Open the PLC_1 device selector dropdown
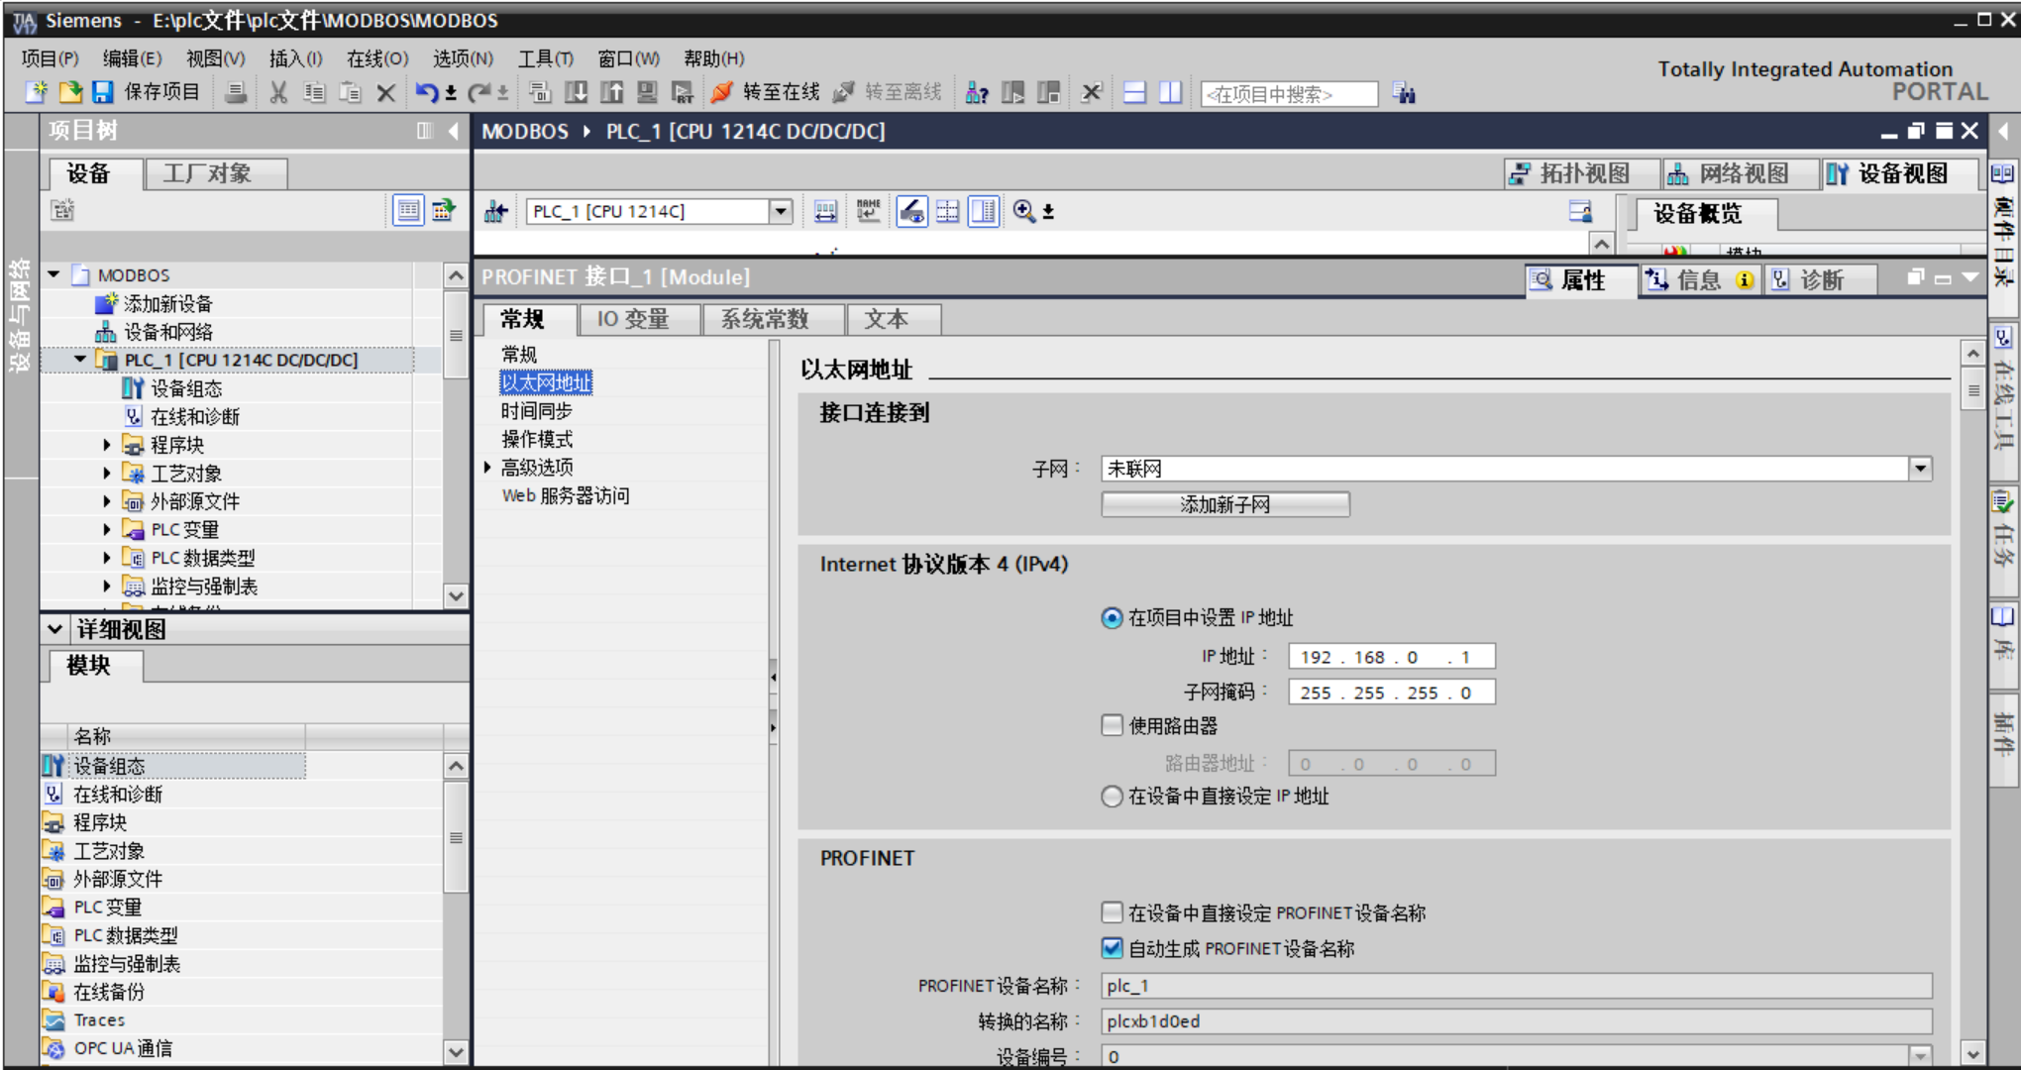This screenshot has width=2021, height=1070. click(781, 211)
